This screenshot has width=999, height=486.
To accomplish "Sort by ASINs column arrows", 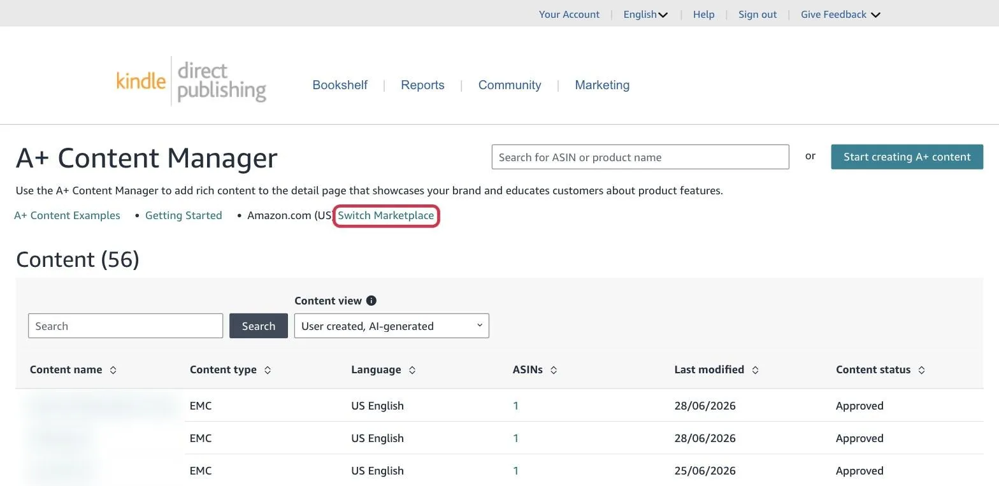I will click(x=554, y=370).
